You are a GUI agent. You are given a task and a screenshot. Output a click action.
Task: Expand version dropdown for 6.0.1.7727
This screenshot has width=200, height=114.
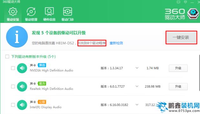click(137, 86)
